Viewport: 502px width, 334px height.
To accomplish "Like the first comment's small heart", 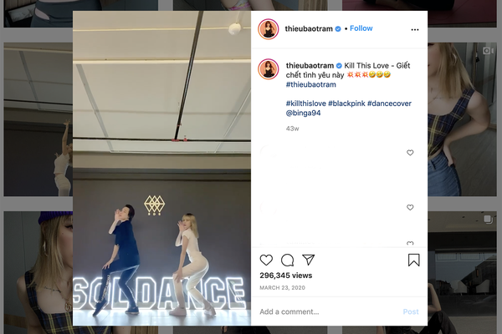I will pyautogui.click(x=410, y=153).
